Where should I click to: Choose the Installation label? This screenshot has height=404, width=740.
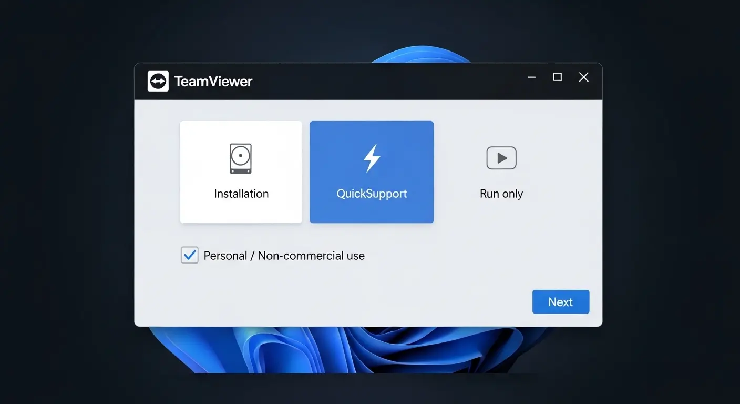click(241, 194)
